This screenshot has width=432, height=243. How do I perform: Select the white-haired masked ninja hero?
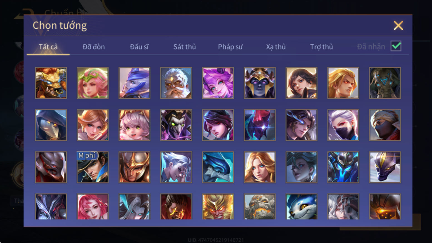(x=343, y=125)
